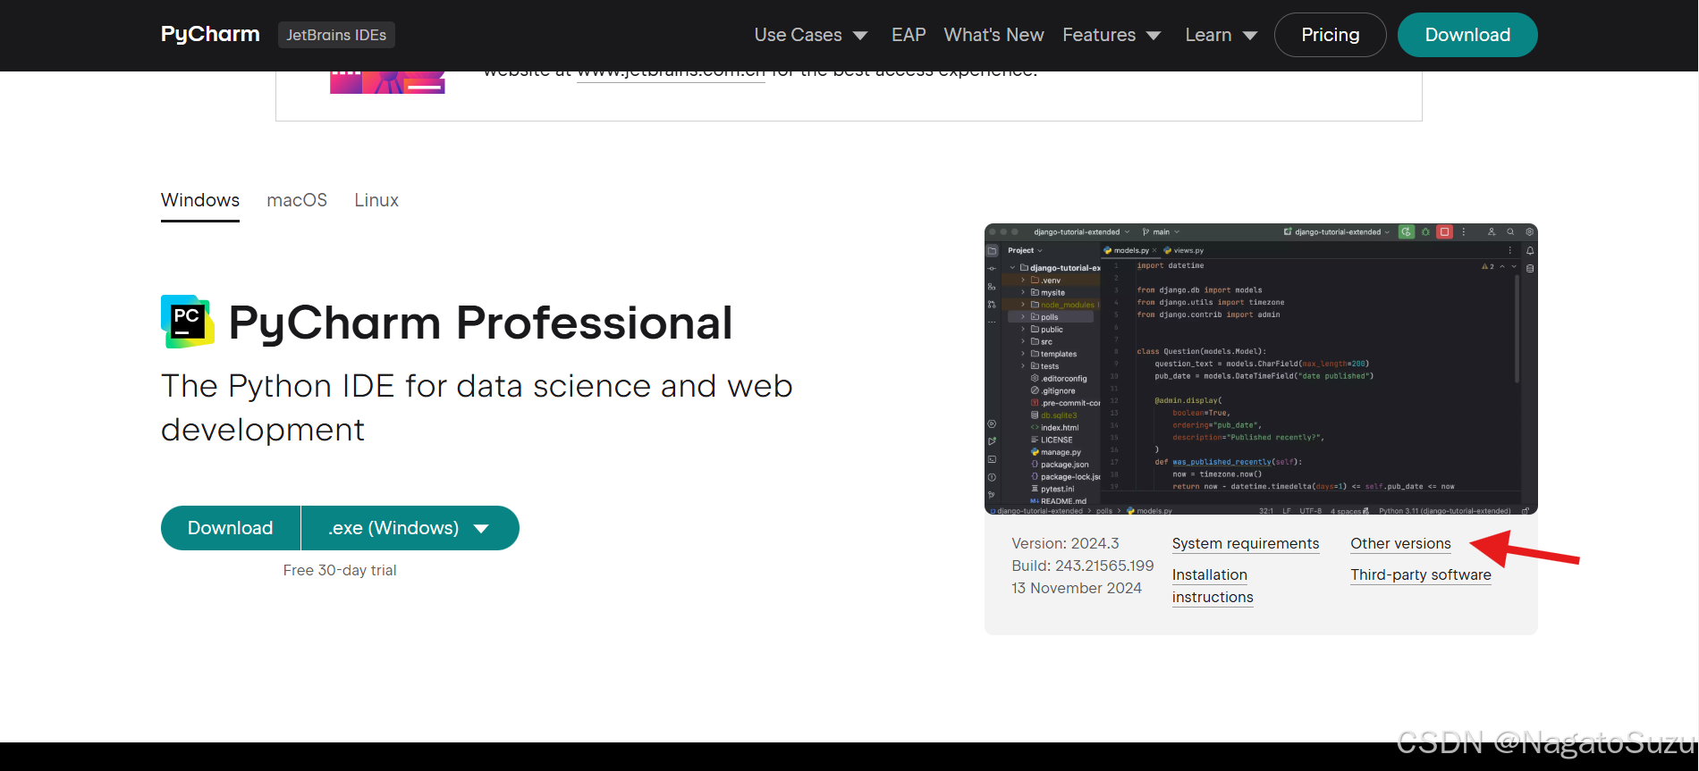
Task: Open the Third-party software link
Action: 1421,575
